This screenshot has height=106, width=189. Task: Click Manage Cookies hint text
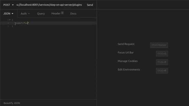128,61
